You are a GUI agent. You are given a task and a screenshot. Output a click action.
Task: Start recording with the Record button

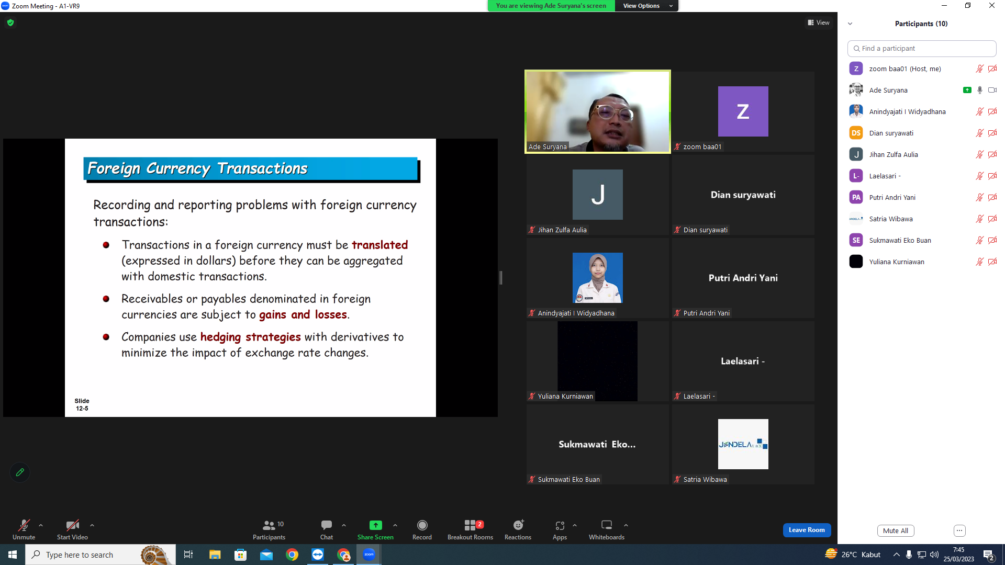tap(422, 529)
